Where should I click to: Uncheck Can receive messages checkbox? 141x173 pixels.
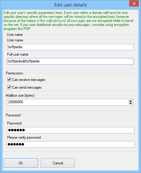pos(9,80)
